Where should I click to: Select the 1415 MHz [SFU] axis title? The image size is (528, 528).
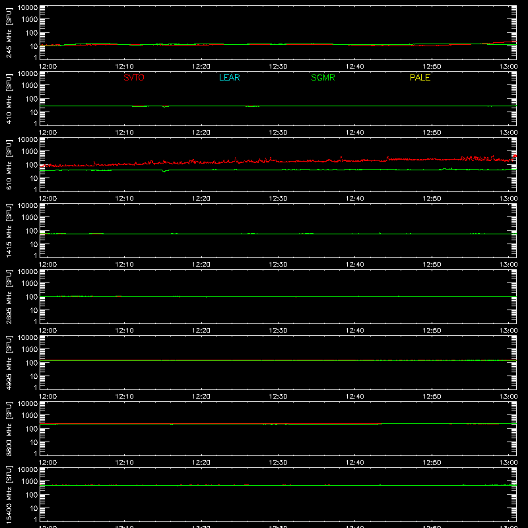(x=9, y=230)
